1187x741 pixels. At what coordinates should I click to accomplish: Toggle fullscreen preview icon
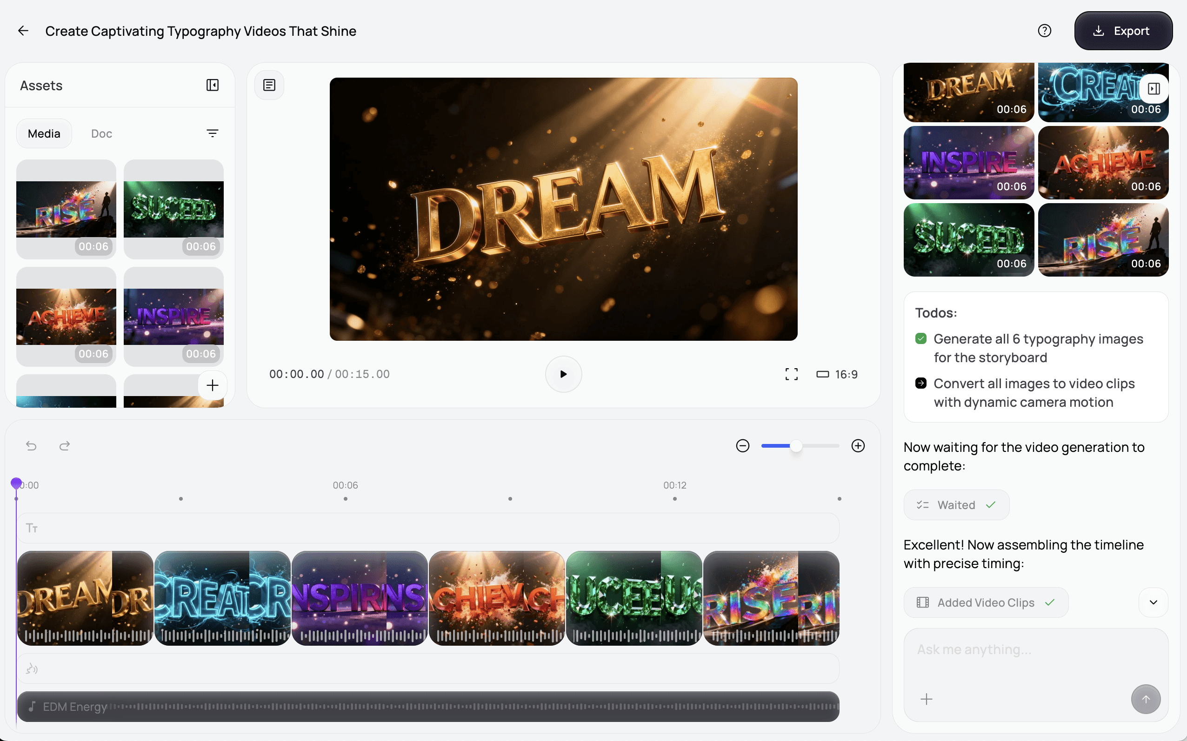[x=791, y=374]
